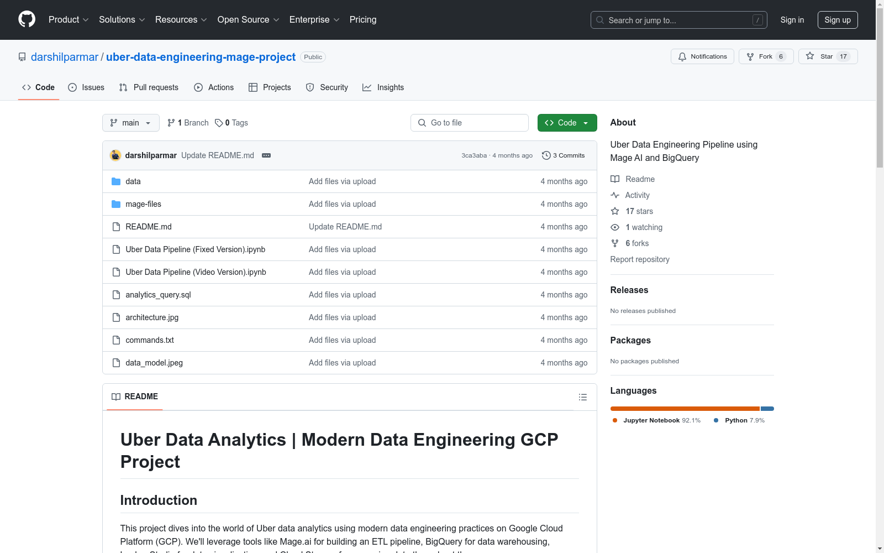Click the commit message ellipsis icon
The width and height of the screenshot is (884, 553).
(266, 155)
